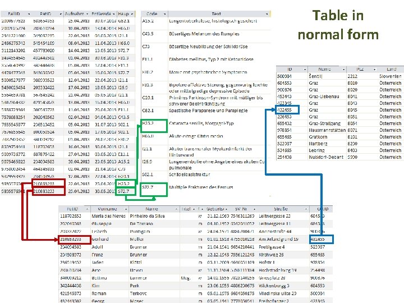Select the Land column header
The height and width of the screenshot is (303, 404).
point(391,70)
